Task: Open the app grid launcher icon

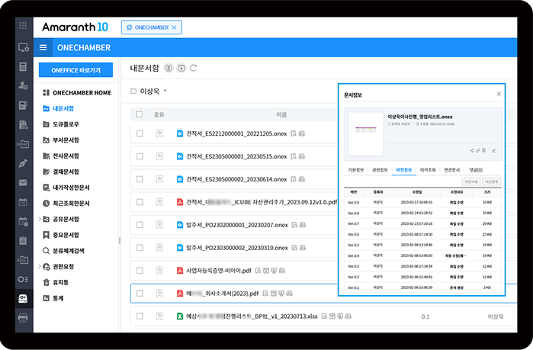Action: coord(23,25)
